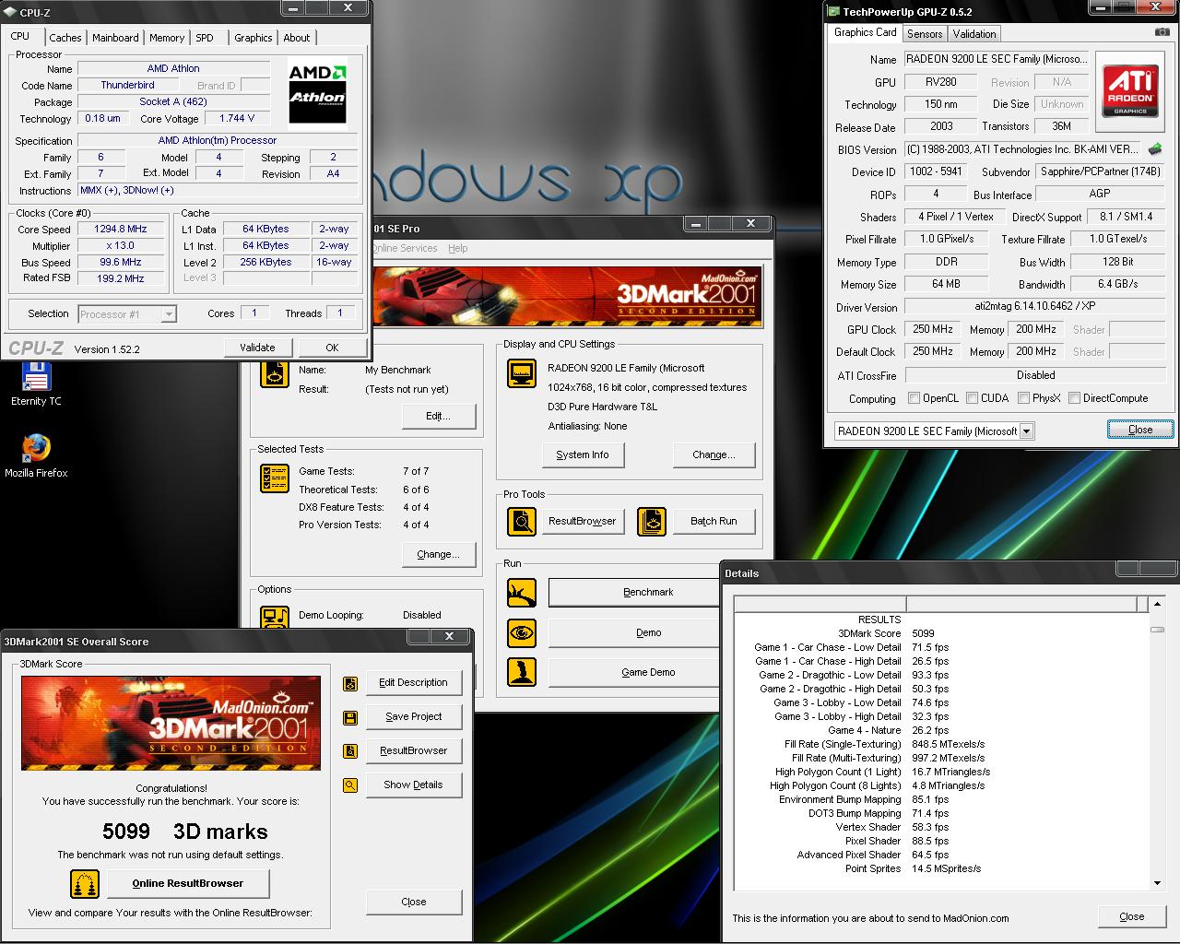Open the GPU selection dropdown in GPU-Z
The width and height of the screenshot is (1180, 944).
1027,431
